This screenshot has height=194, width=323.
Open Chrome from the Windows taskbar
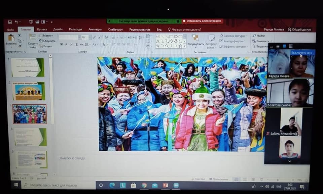(144, 185)
